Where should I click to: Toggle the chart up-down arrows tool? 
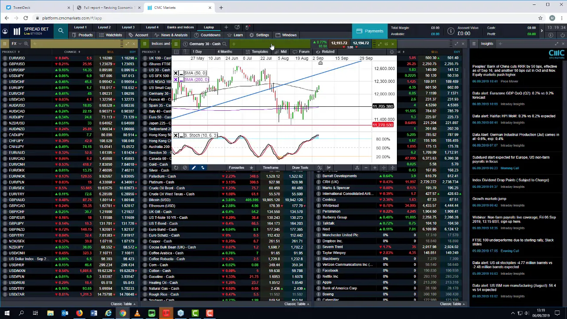(202, 167)
